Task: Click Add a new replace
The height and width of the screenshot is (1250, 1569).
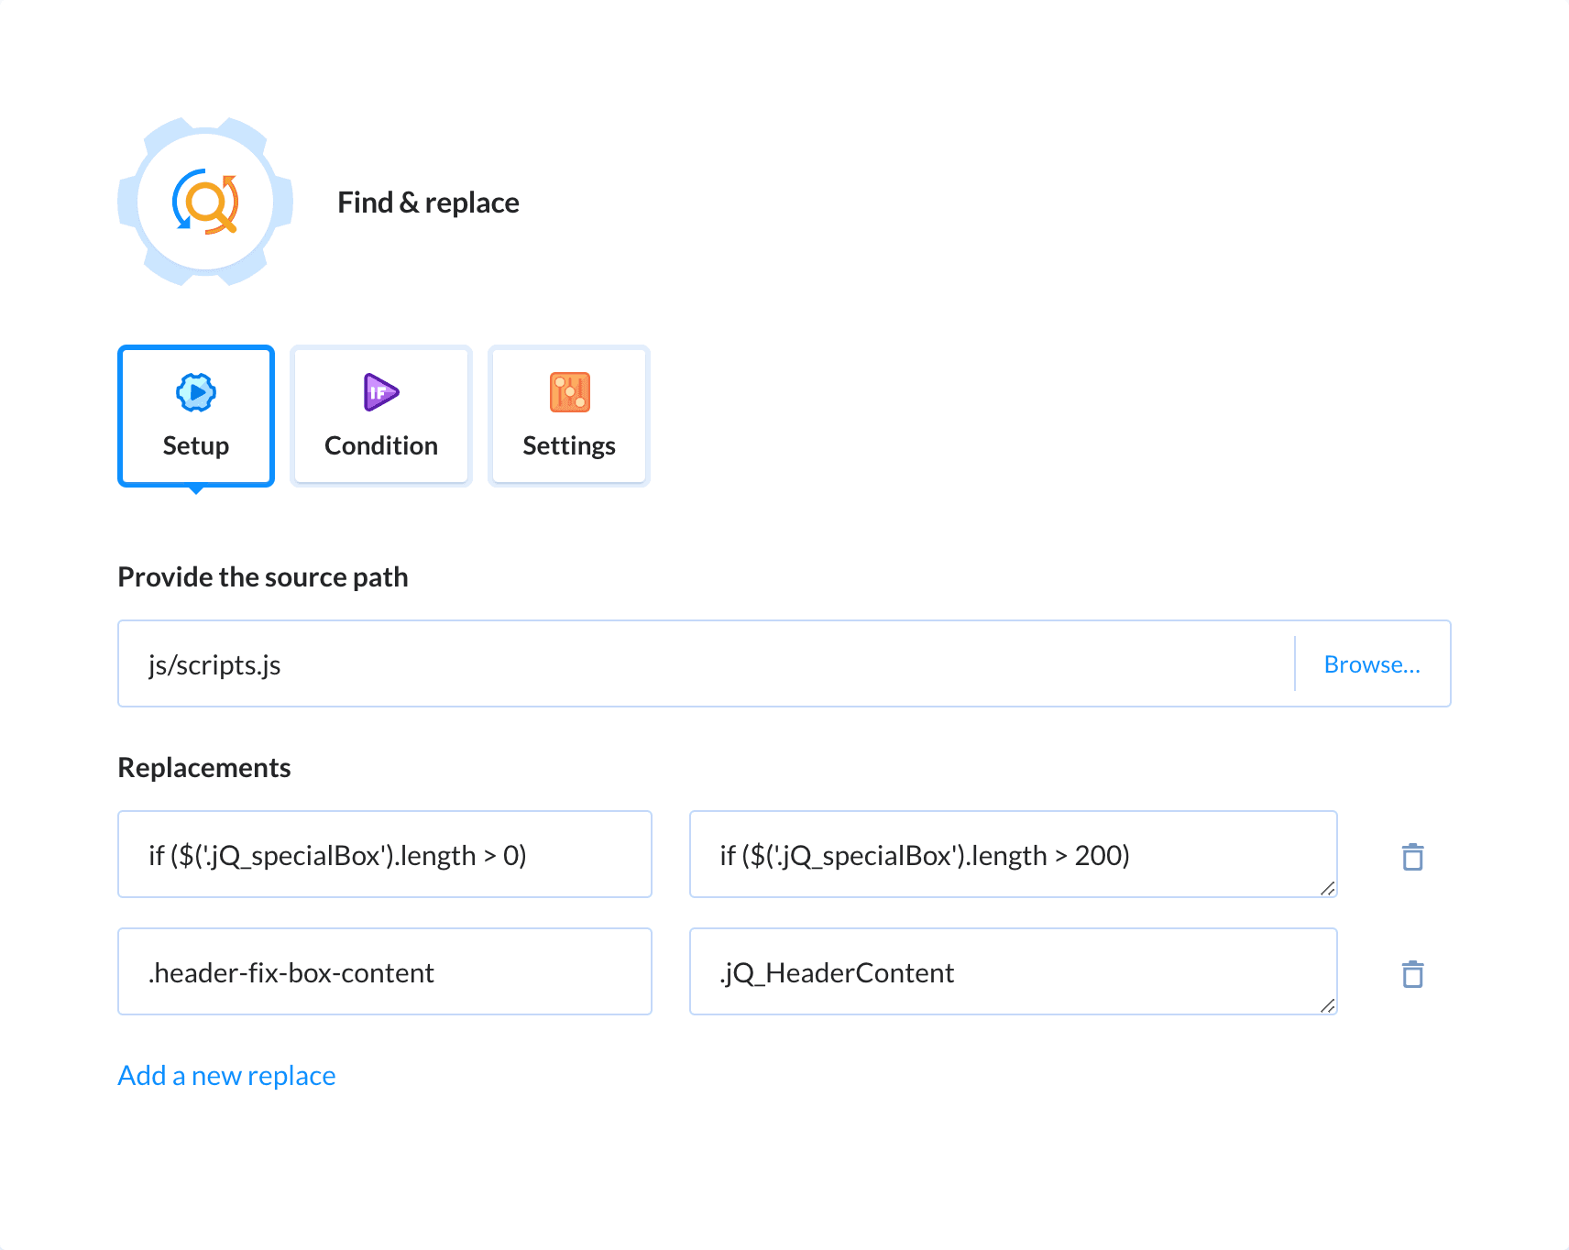Action: [225, 1074]
